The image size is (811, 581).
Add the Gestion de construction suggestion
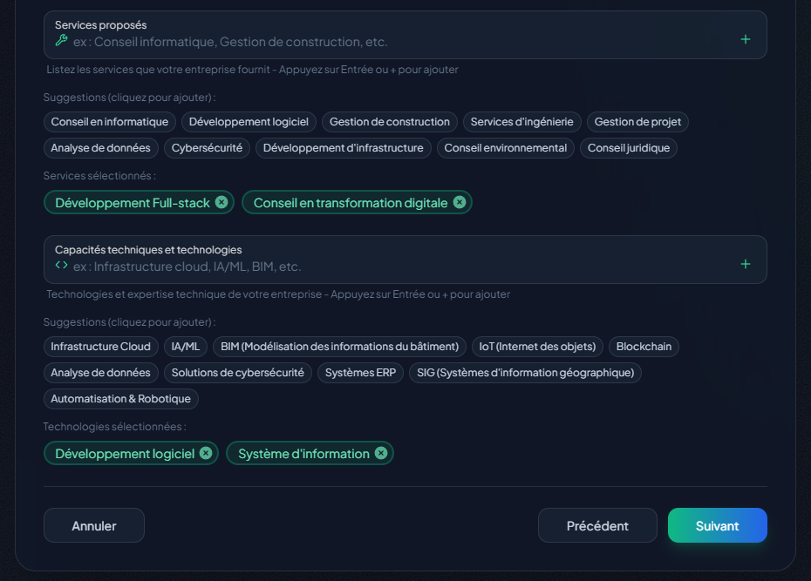pos(389,122)
